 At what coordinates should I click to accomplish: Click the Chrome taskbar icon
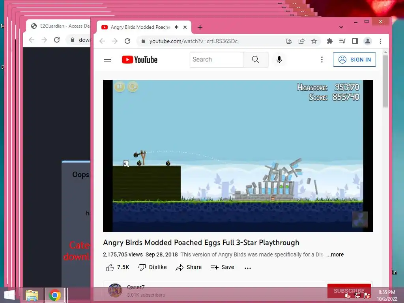(54, 295)
